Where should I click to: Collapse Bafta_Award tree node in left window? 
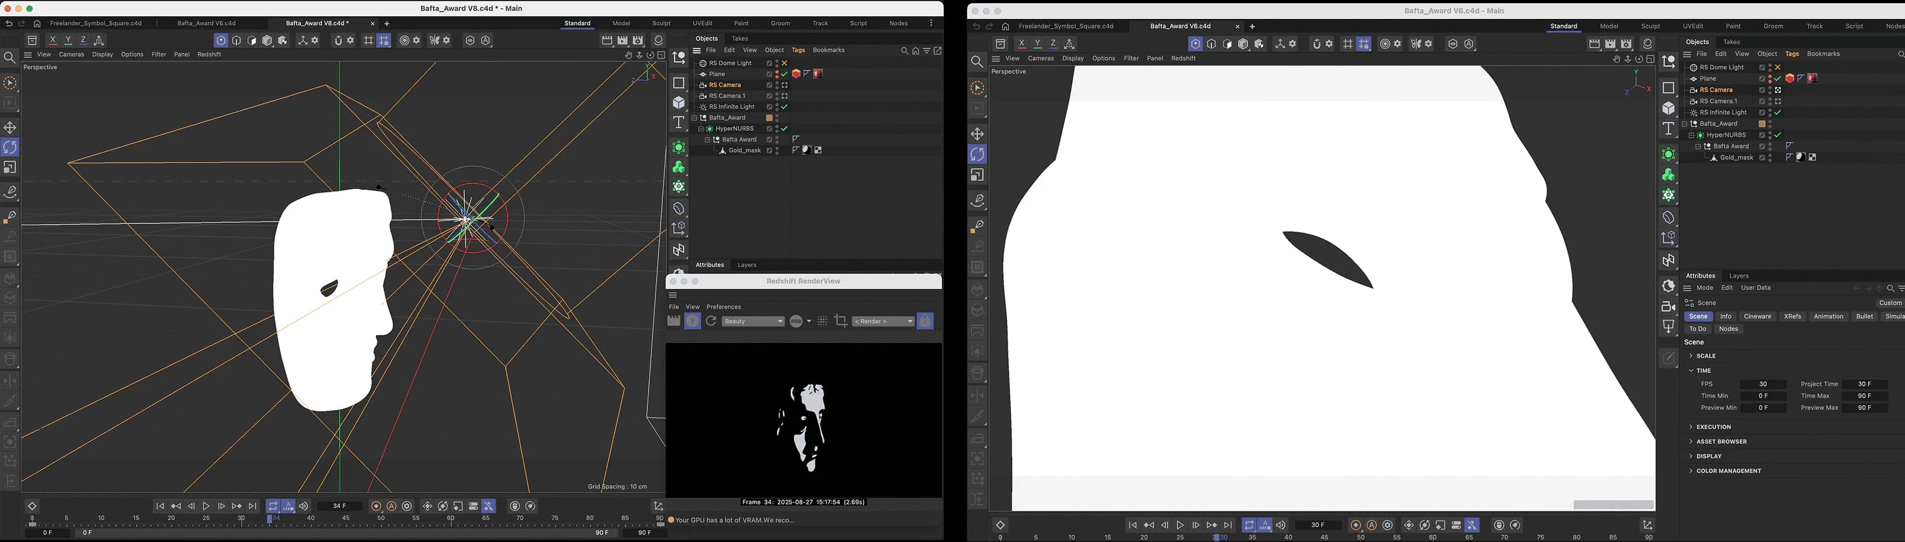694,118
